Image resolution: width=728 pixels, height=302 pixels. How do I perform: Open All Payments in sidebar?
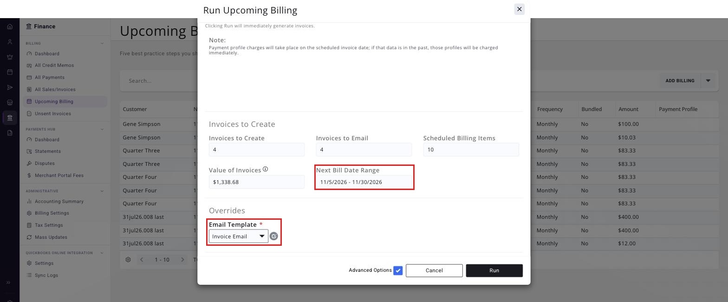(x=50, y=78)
